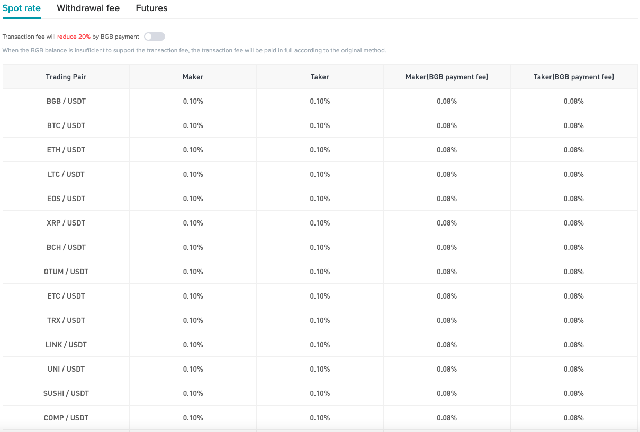Click Maker fee 0.10% in XRP / USDT row
The width and height of the screenshot is (640, 432).
[193, 223]
